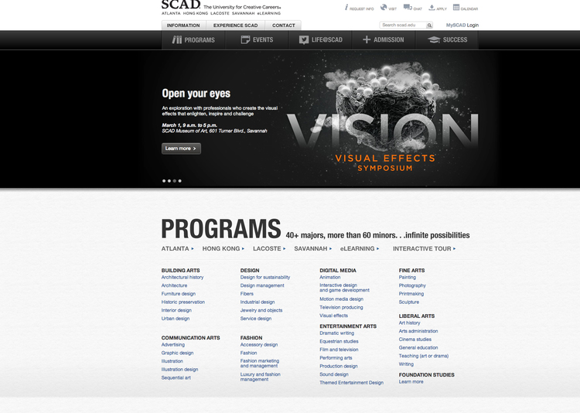Click the Life@SCAD Twitter bird icon
The width and height of the screenshot is (580, 413).
pyautogui.click(x=304, y=40)
